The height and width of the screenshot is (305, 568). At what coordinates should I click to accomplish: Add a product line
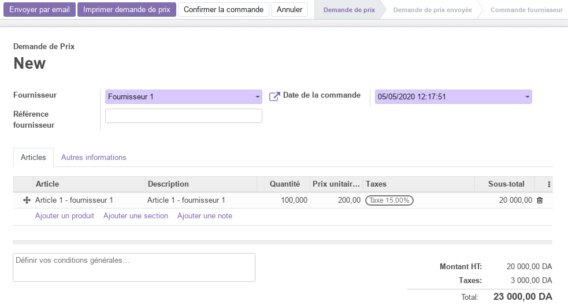tap(65, 215)
